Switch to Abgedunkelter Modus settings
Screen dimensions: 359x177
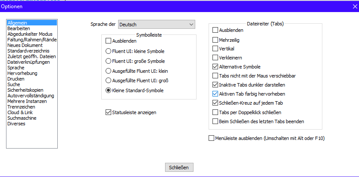coord(30,34)
